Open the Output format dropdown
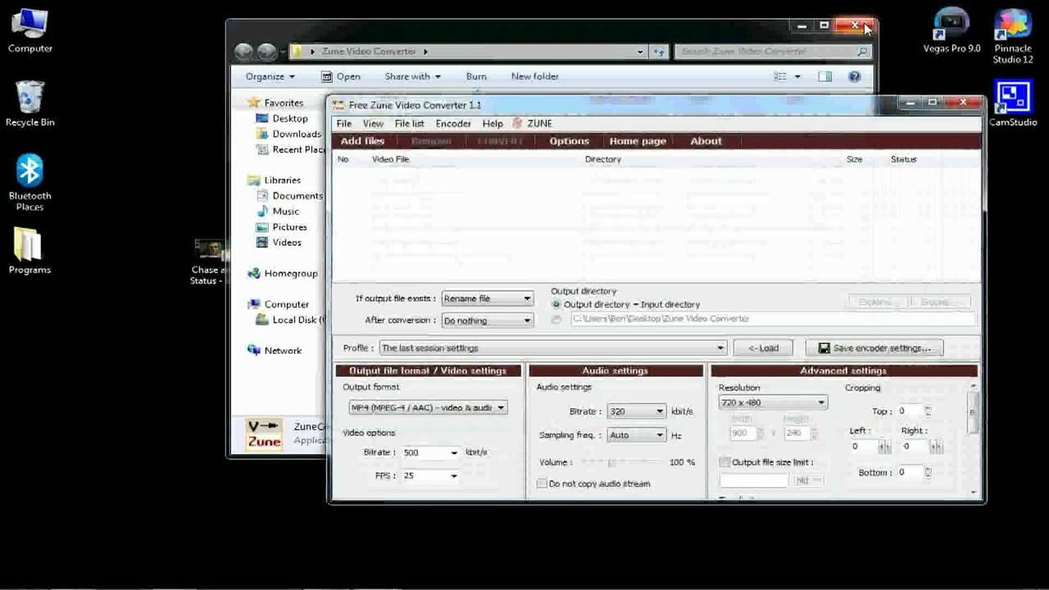 [428, 407]
